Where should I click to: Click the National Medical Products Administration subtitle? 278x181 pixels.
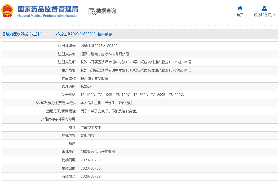tap(48, 16)
